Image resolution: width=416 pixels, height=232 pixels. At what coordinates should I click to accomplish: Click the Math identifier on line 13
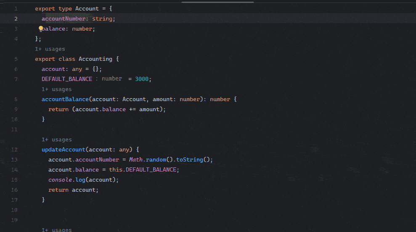136,160
